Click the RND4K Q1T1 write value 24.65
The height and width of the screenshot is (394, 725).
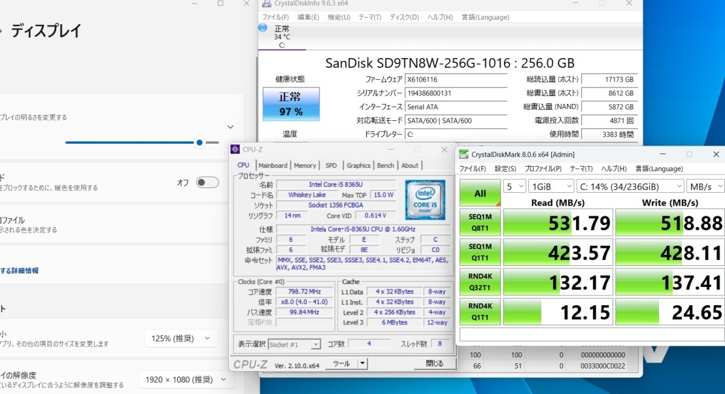point(670,312)
